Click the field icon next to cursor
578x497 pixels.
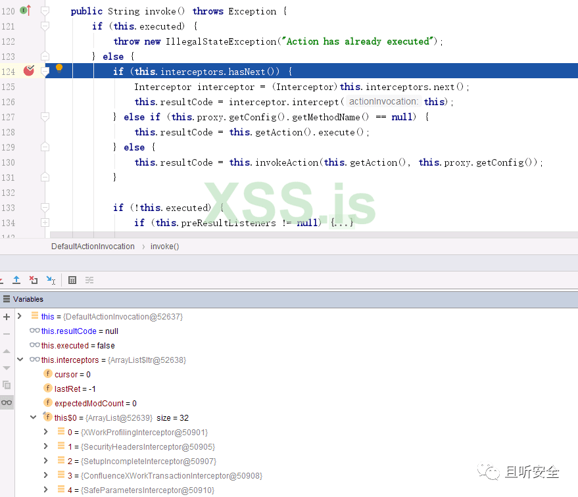tap(48, 373)
